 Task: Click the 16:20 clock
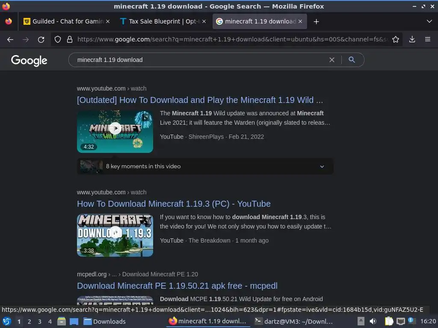(428, 321)
